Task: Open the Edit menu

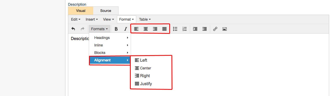Action: coord(76,19)
